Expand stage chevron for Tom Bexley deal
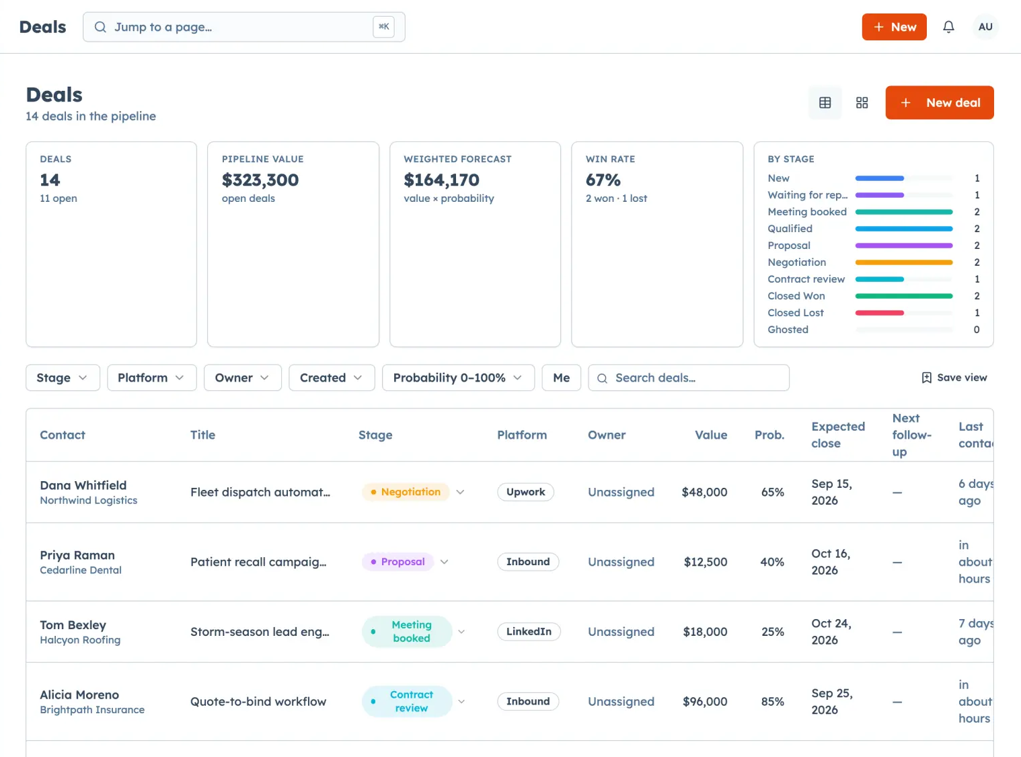This screenshot has width=1021, height=757. pos(461,632)
